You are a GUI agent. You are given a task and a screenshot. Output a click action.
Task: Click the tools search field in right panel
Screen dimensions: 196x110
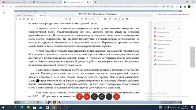click(x=167, y=24)
